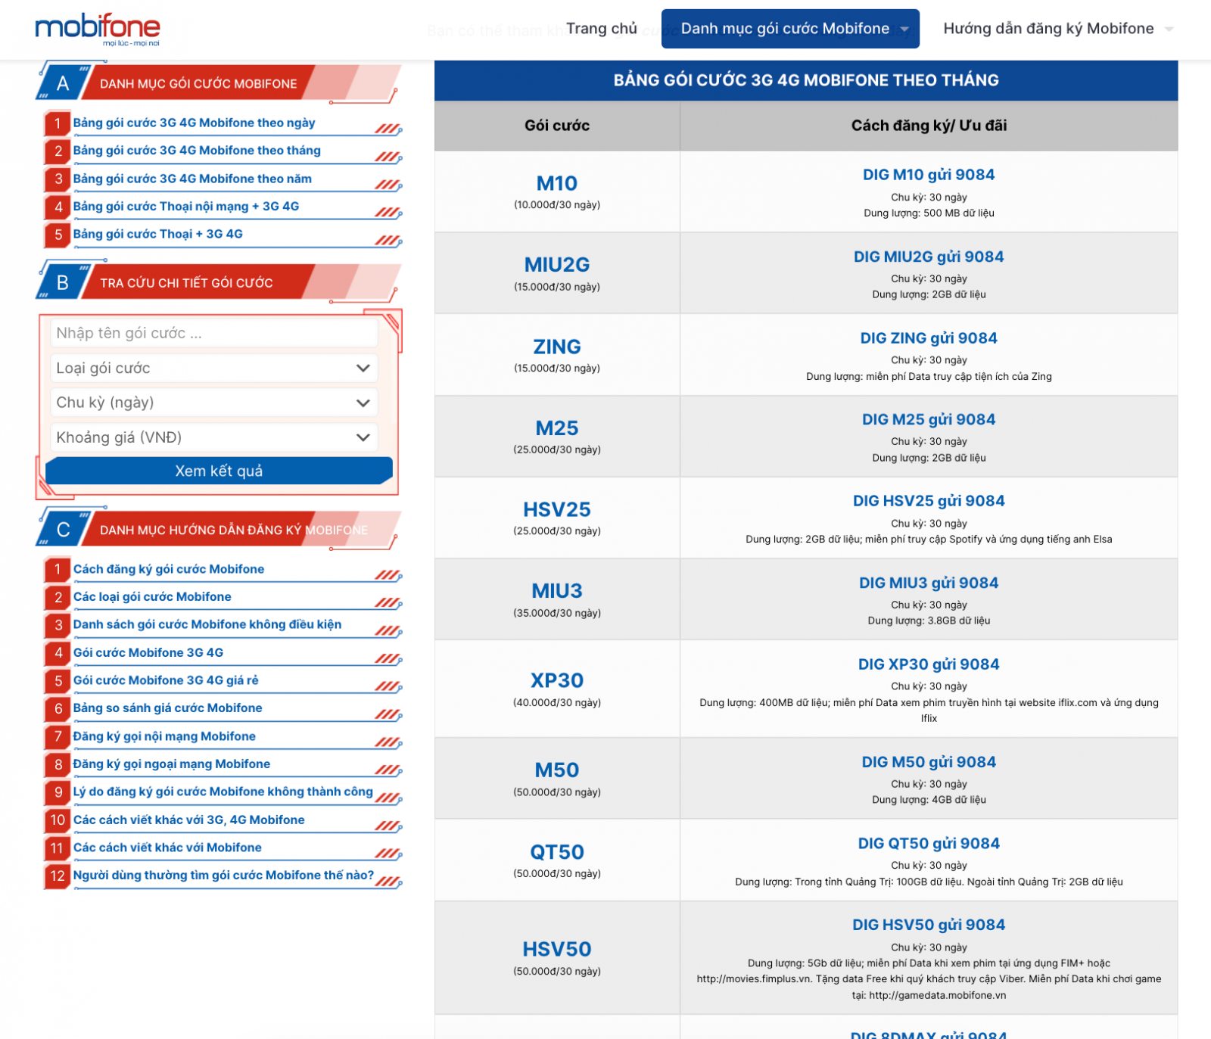This screenshot has height=1039, width=1211.
Task: Open Đăng ký gọi nội mạng Mobifone
Action: [x=164, y=736]
